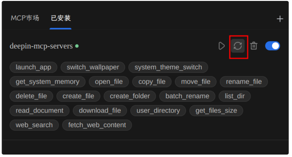Click the play icon to run the server
Image resolution: width=292 pixels, height=157 pixels.
click(x=221, y=46)
